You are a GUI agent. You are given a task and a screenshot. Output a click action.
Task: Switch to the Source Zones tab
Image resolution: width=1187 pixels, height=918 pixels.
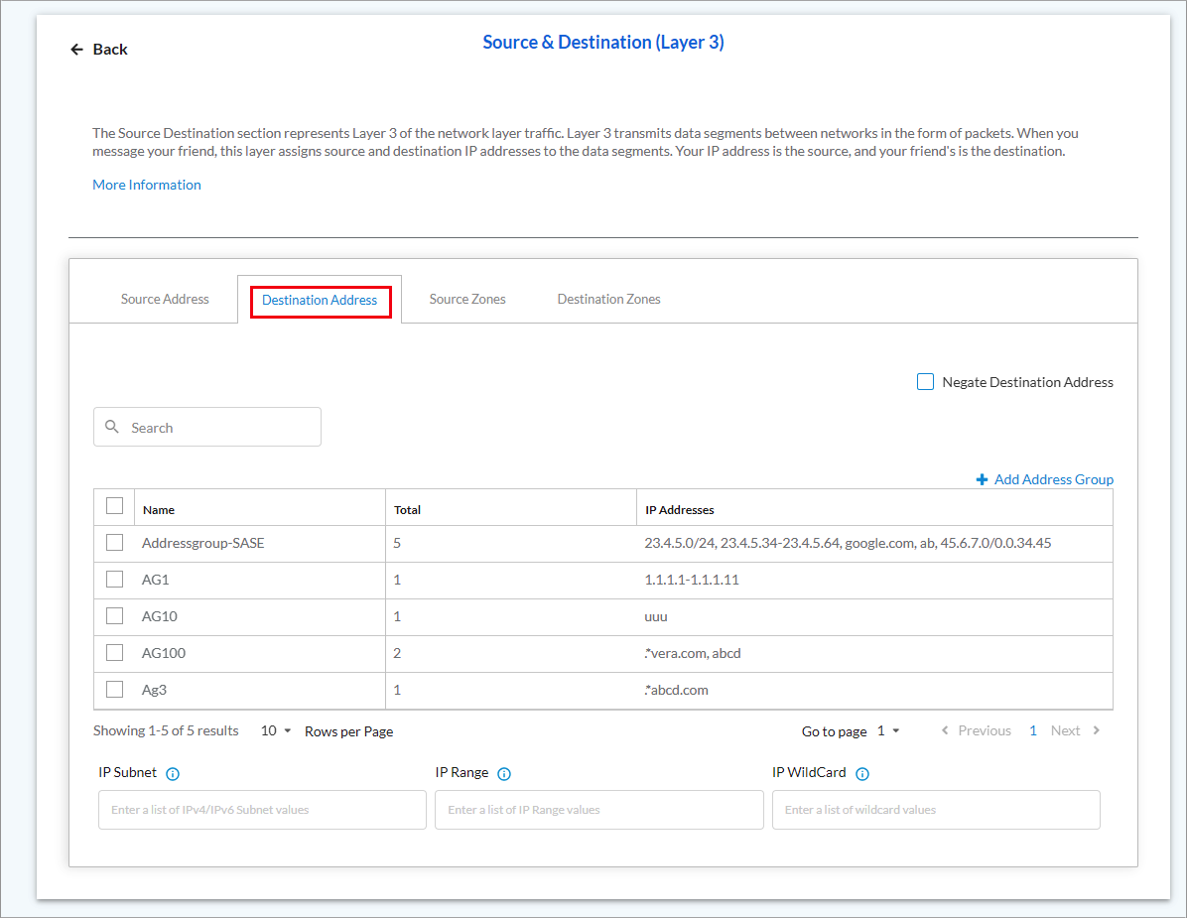click(x=467, y=299)
